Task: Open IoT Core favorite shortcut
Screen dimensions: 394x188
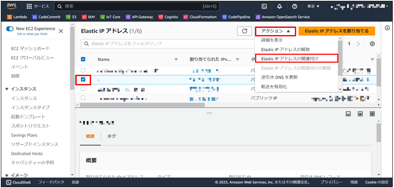Action: pyautogui.click(x=110, y=17)
